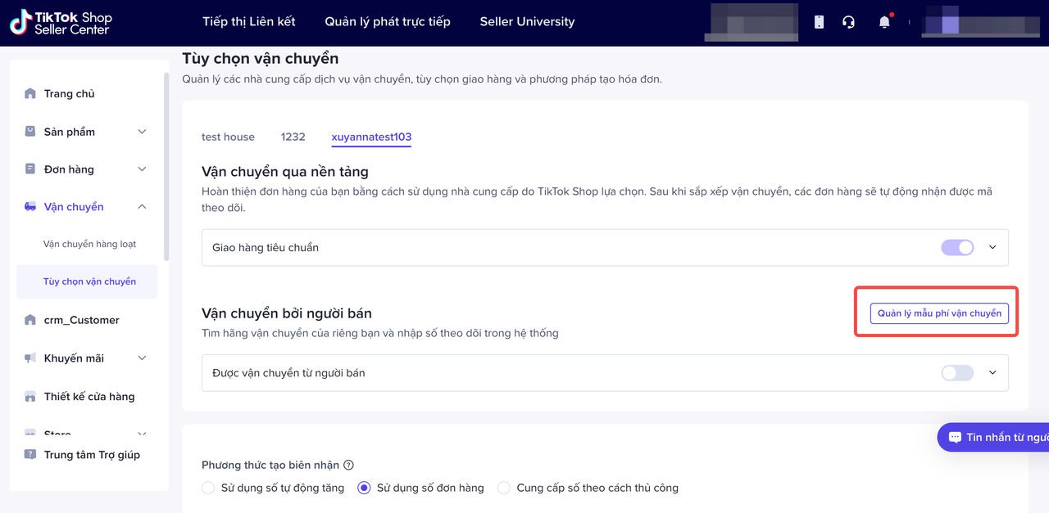
Task: Click the Khuyến mãi megaphone icon
Action: click(30, 358)
